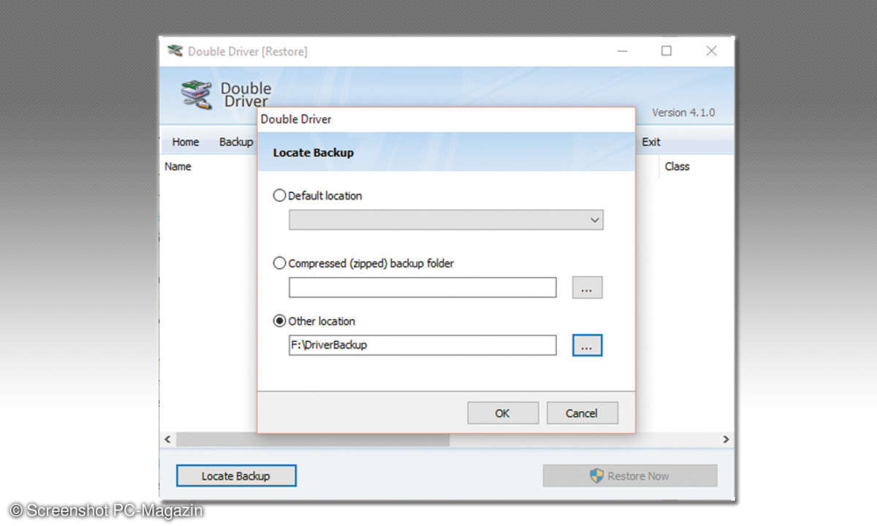Select the Default location radio button
Viewport: 877px width, 526px height.
click(279, 196)
